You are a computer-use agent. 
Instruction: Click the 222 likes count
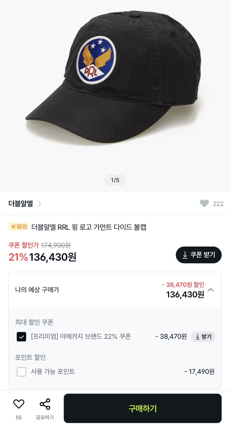tap(218, 204)
